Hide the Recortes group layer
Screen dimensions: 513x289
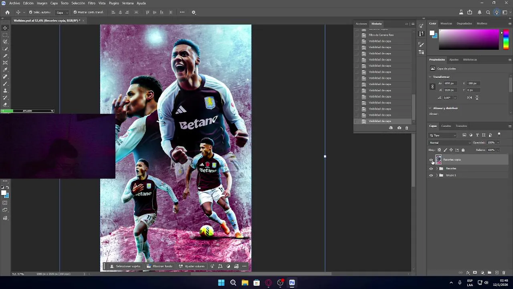point(431,169)
